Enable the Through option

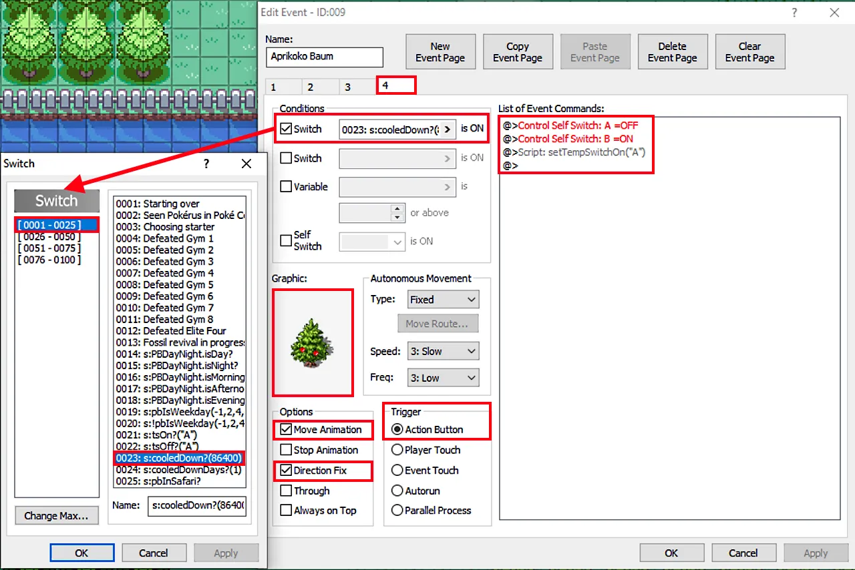286,491
